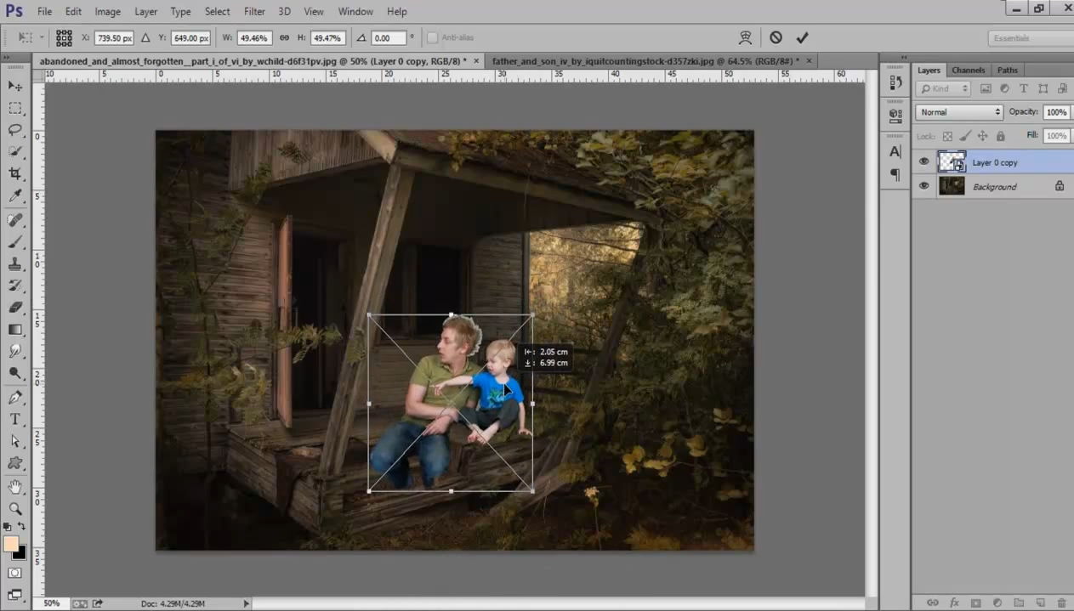The width and height of the screenshot is (1074, 611).
Task: Cancel transform with the circle-slash icon
Action: [x=776, y=38]
